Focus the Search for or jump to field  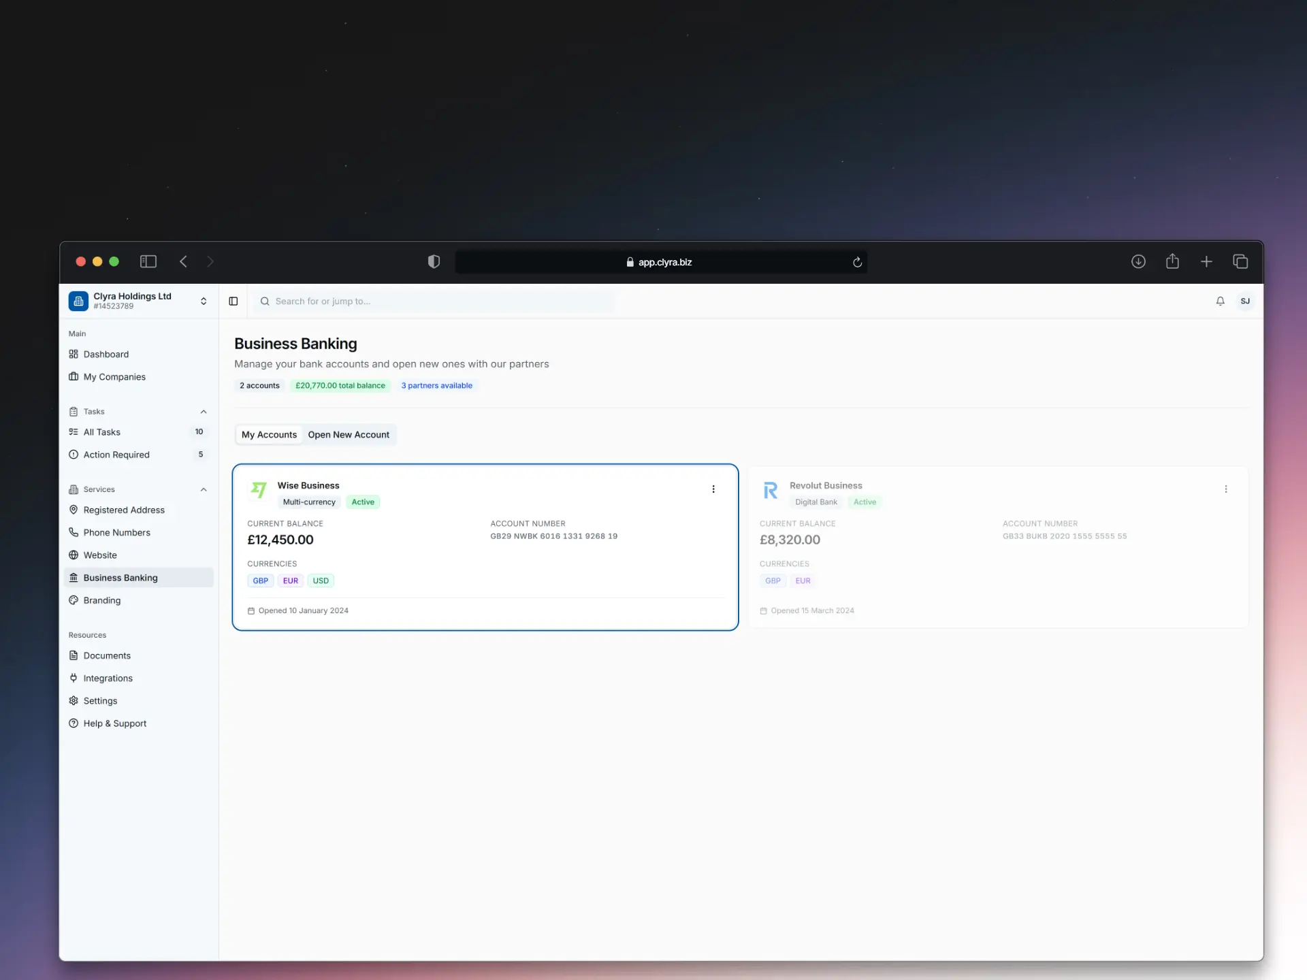[x=436, y=301]
